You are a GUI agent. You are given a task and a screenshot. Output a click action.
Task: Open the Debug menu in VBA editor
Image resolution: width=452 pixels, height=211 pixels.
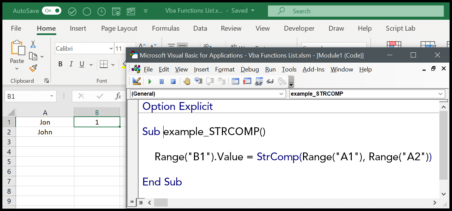point(250,69)
